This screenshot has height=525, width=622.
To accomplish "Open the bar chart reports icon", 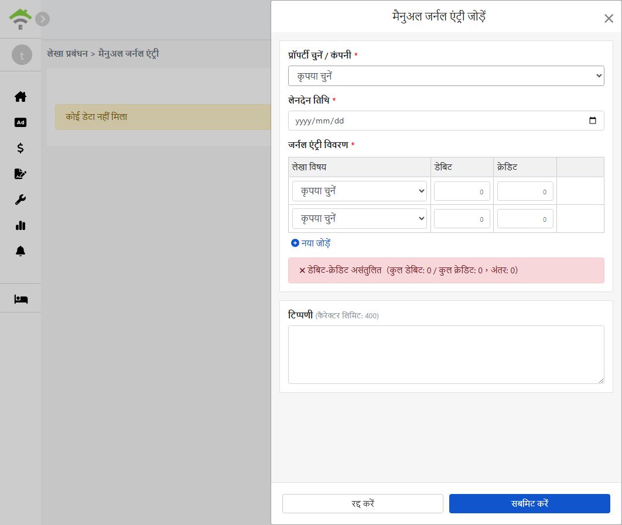I will coord(20,225).
